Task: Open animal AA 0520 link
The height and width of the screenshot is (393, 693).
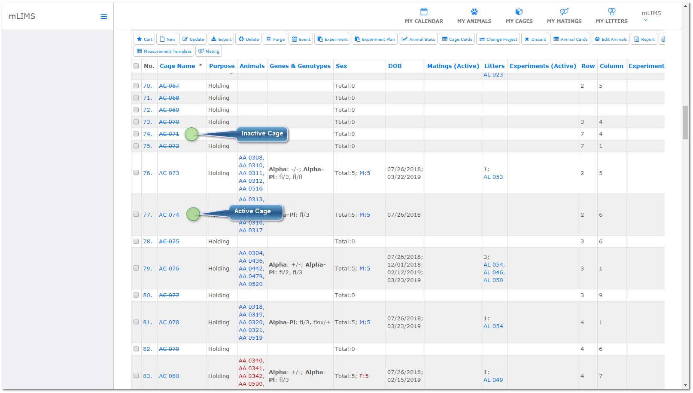Action: (x=250, y=284)
